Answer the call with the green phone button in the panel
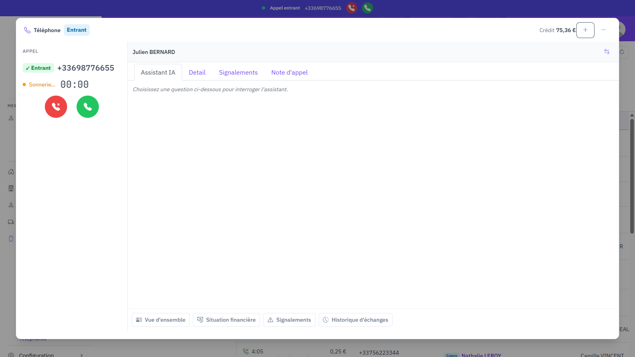Viewport: 635px width, 357px height. (88, 107)
